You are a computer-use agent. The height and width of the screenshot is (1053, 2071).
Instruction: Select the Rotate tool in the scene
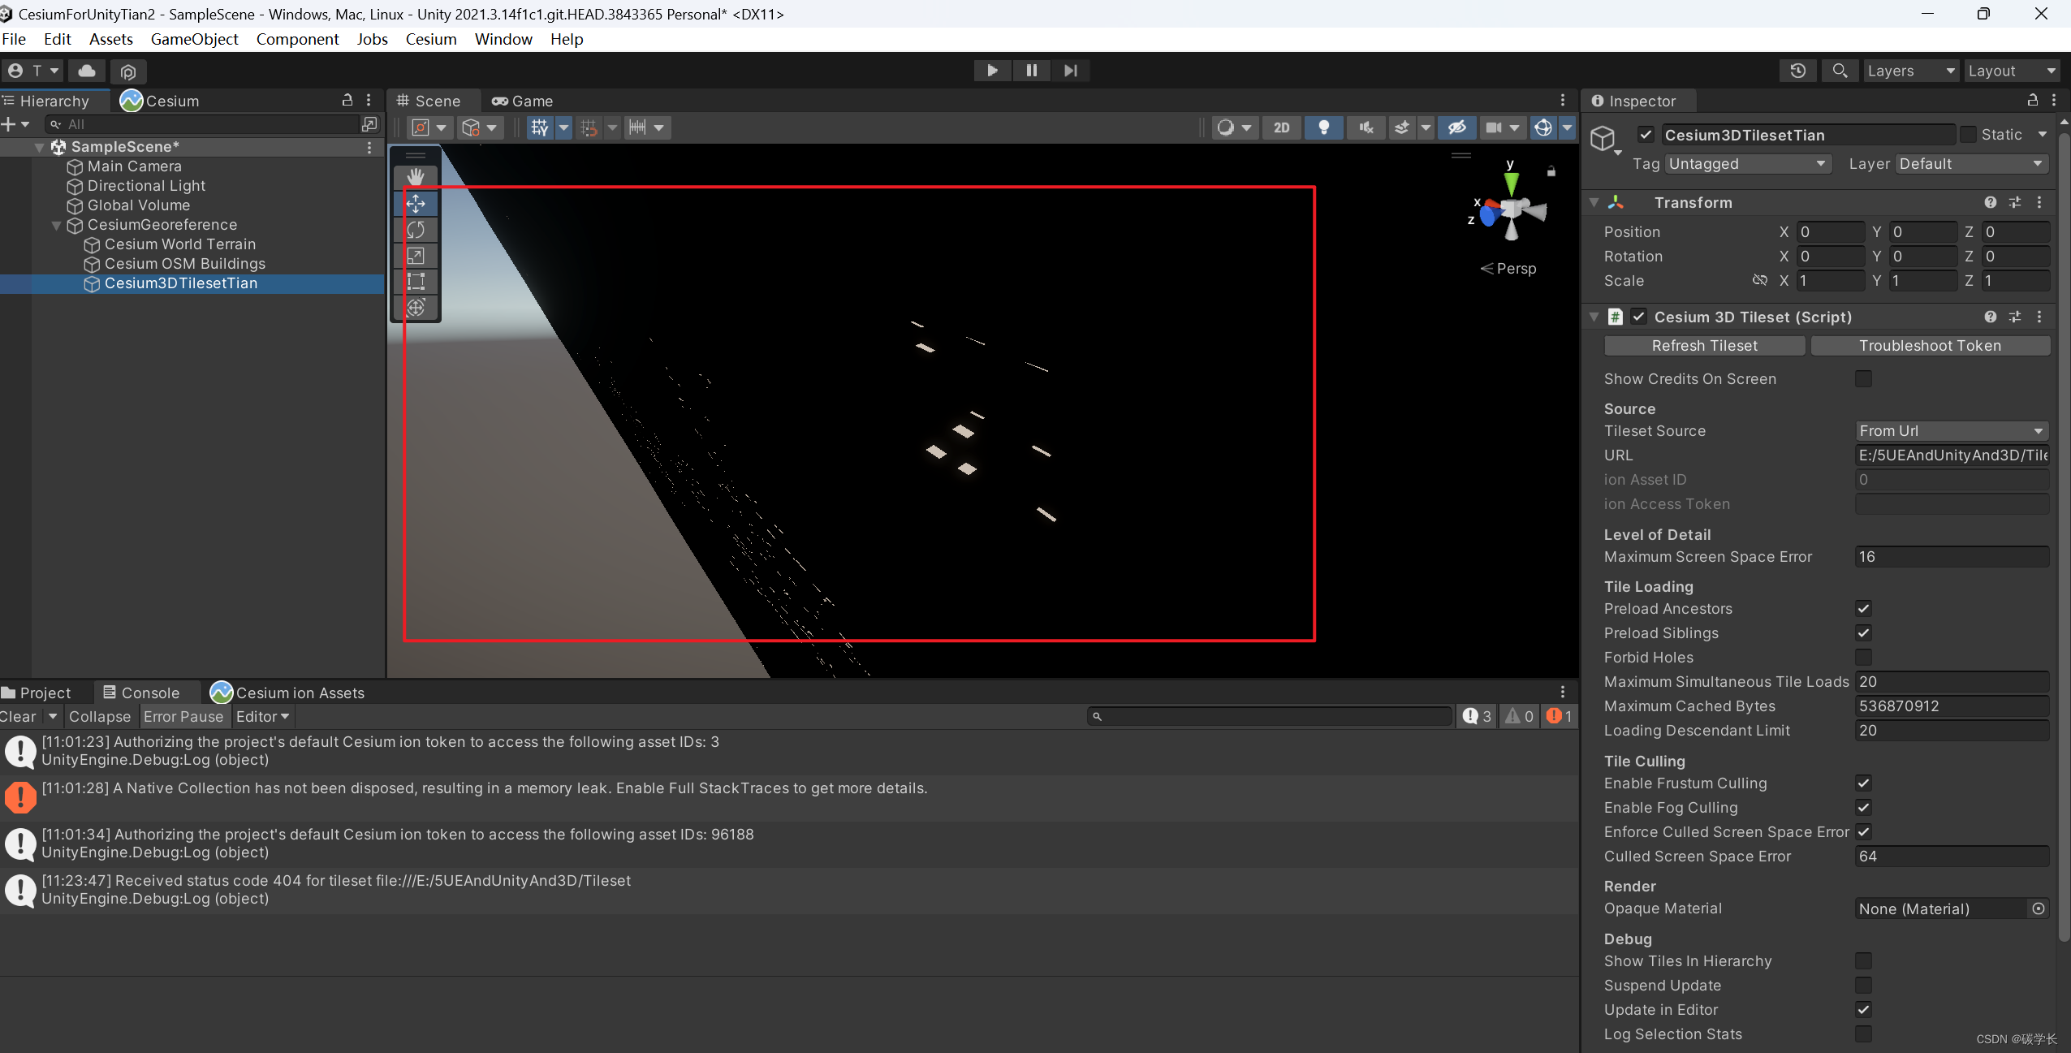(416, 230)
